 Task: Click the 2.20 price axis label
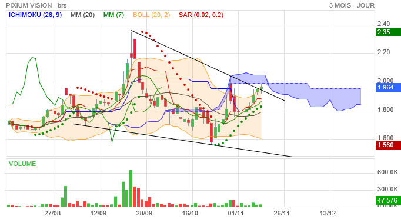pyautogui.click(x=383, y=52)
